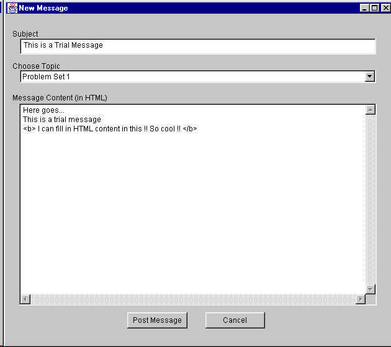Focus the Subject text field
391x347 pixels.
point(197,46)
